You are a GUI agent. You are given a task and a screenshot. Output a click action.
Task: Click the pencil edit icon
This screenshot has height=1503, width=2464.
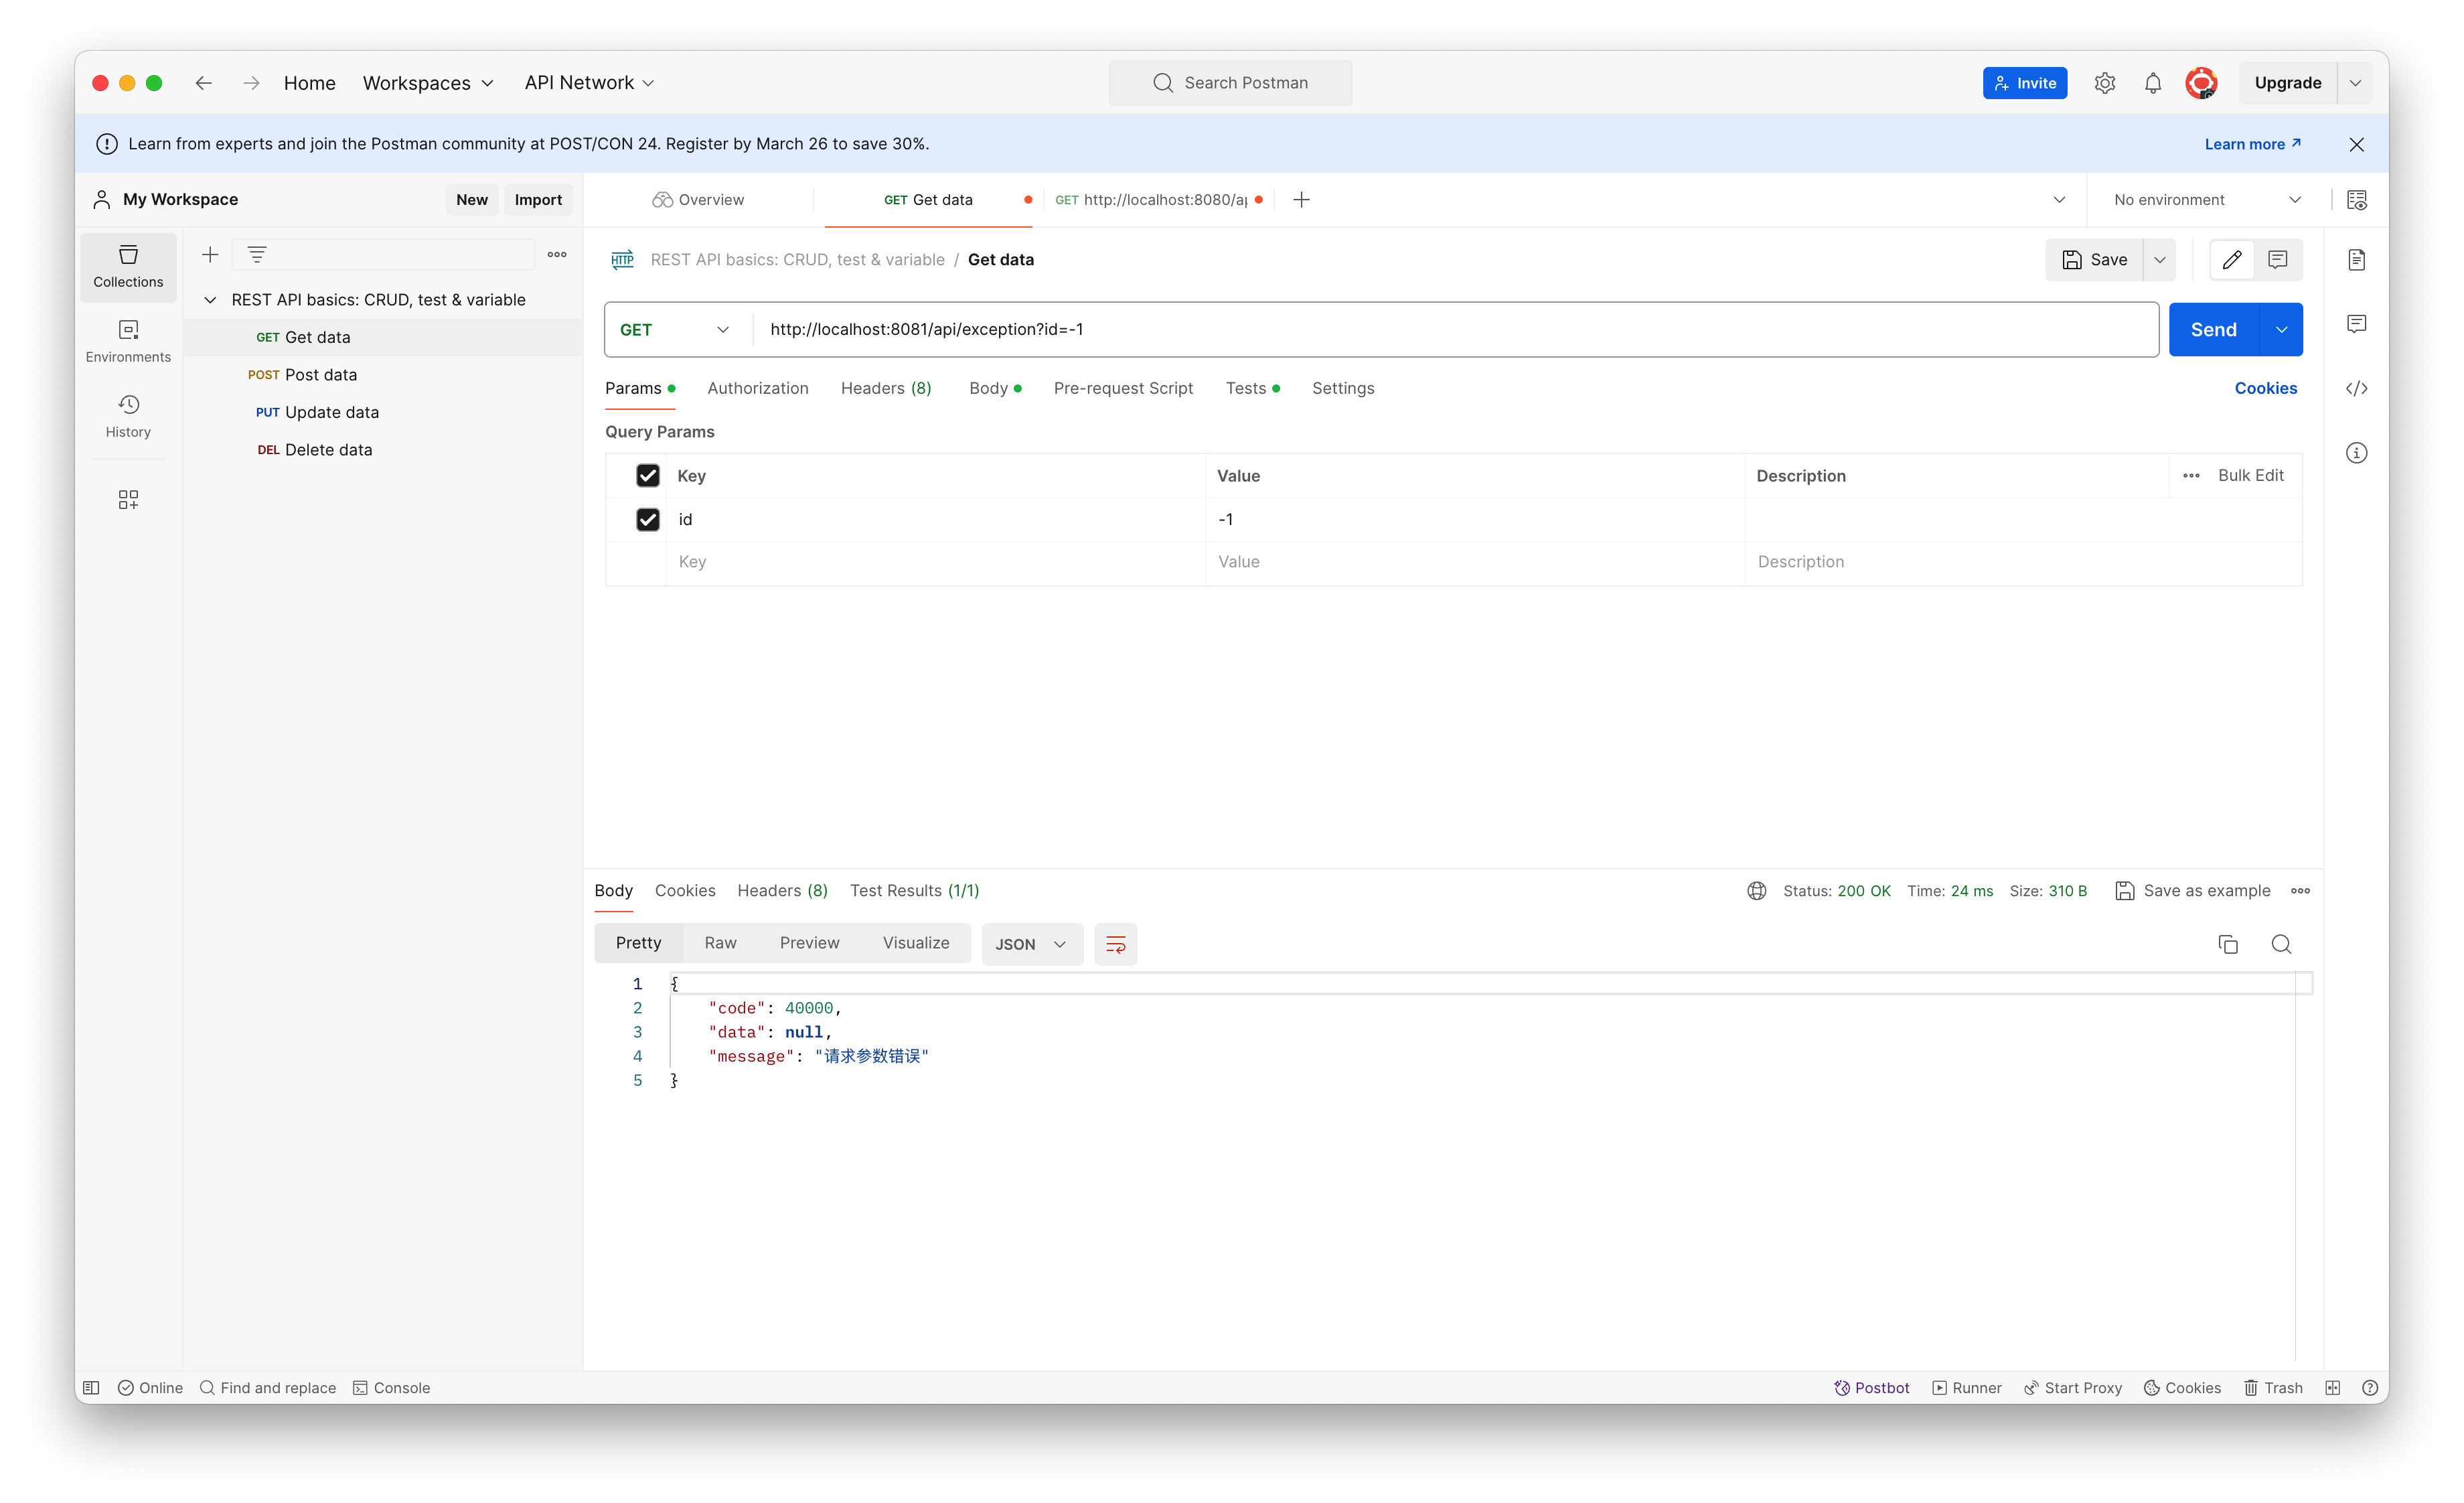[x=2231, y=260]
